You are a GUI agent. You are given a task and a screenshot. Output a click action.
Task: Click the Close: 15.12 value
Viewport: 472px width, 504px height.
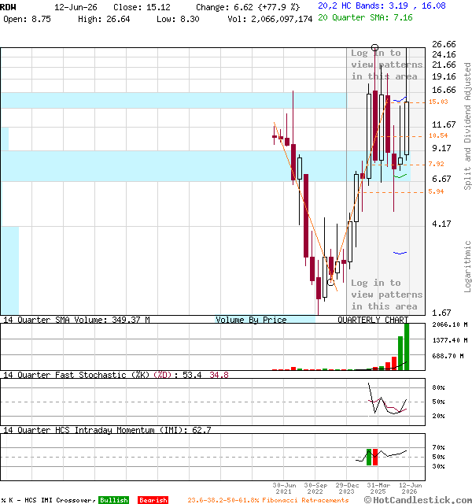(x=142, y=7)
